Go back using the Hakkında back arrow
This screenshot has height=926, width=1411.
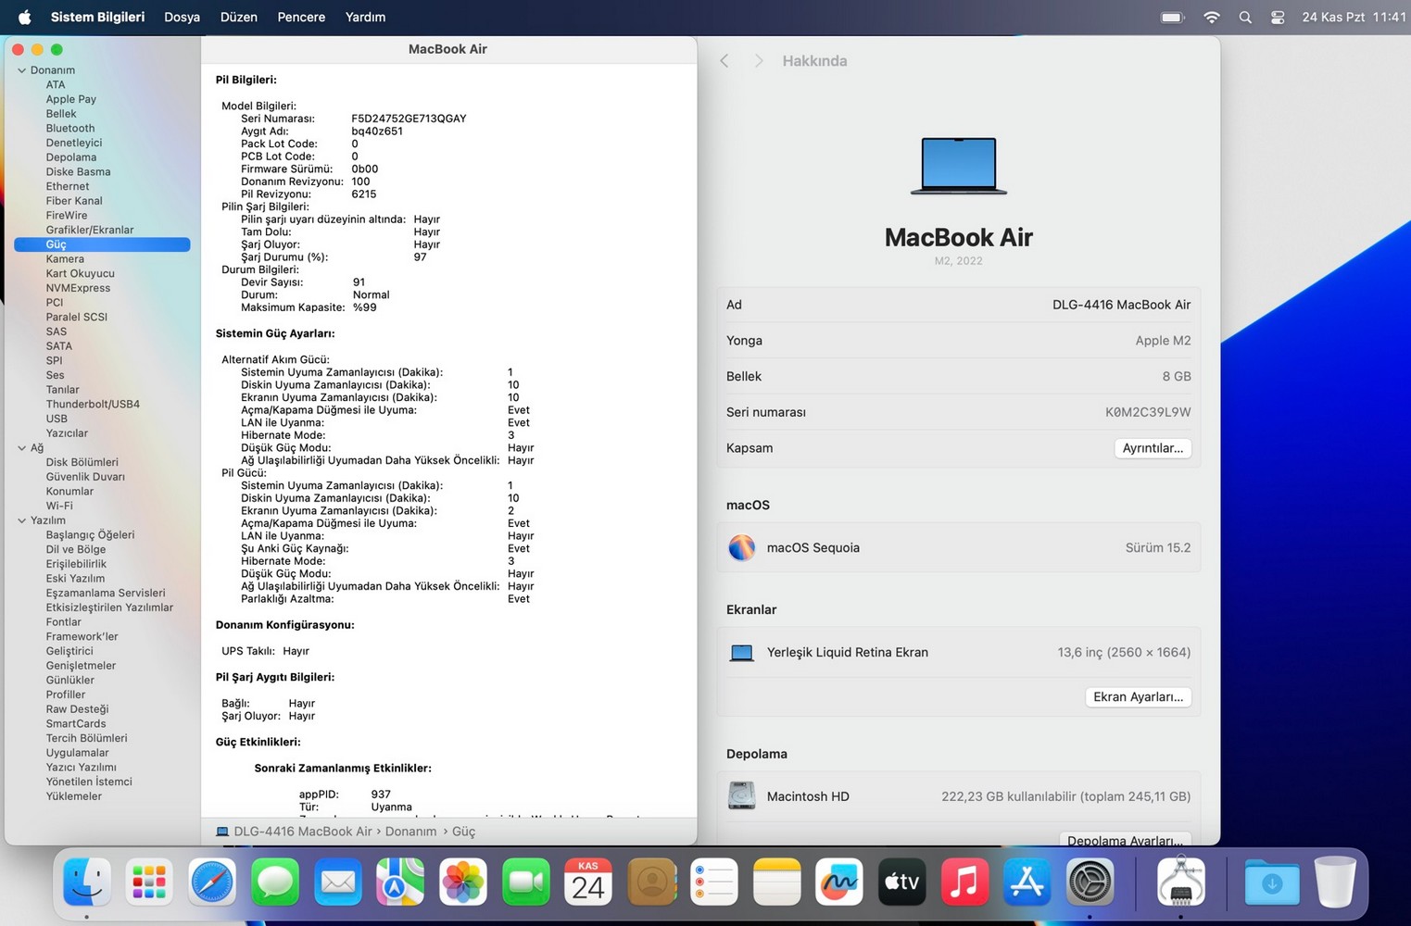pyautogui.click(x=724, y=61)
